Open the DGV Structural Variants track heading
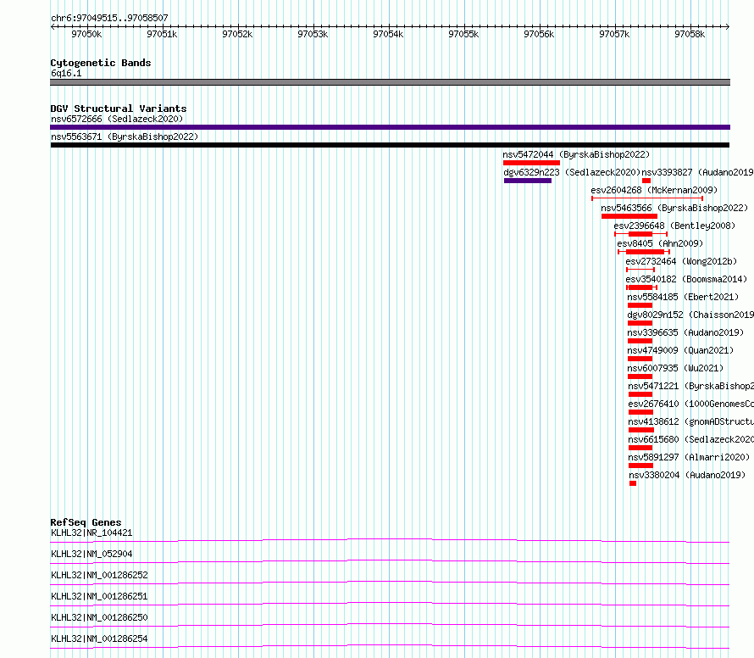The height and width of the screenshot is (658, 754). click(119, 109)
